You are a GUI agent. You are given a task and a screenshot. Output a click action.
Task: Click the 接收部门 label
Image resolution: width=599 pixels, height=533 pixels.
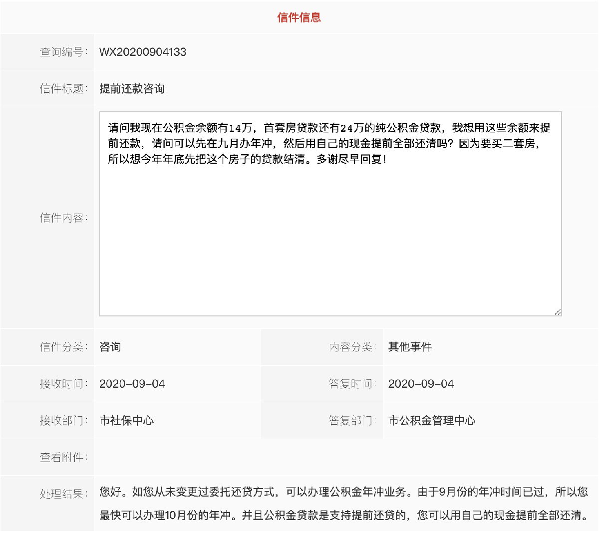pos(63,421)
